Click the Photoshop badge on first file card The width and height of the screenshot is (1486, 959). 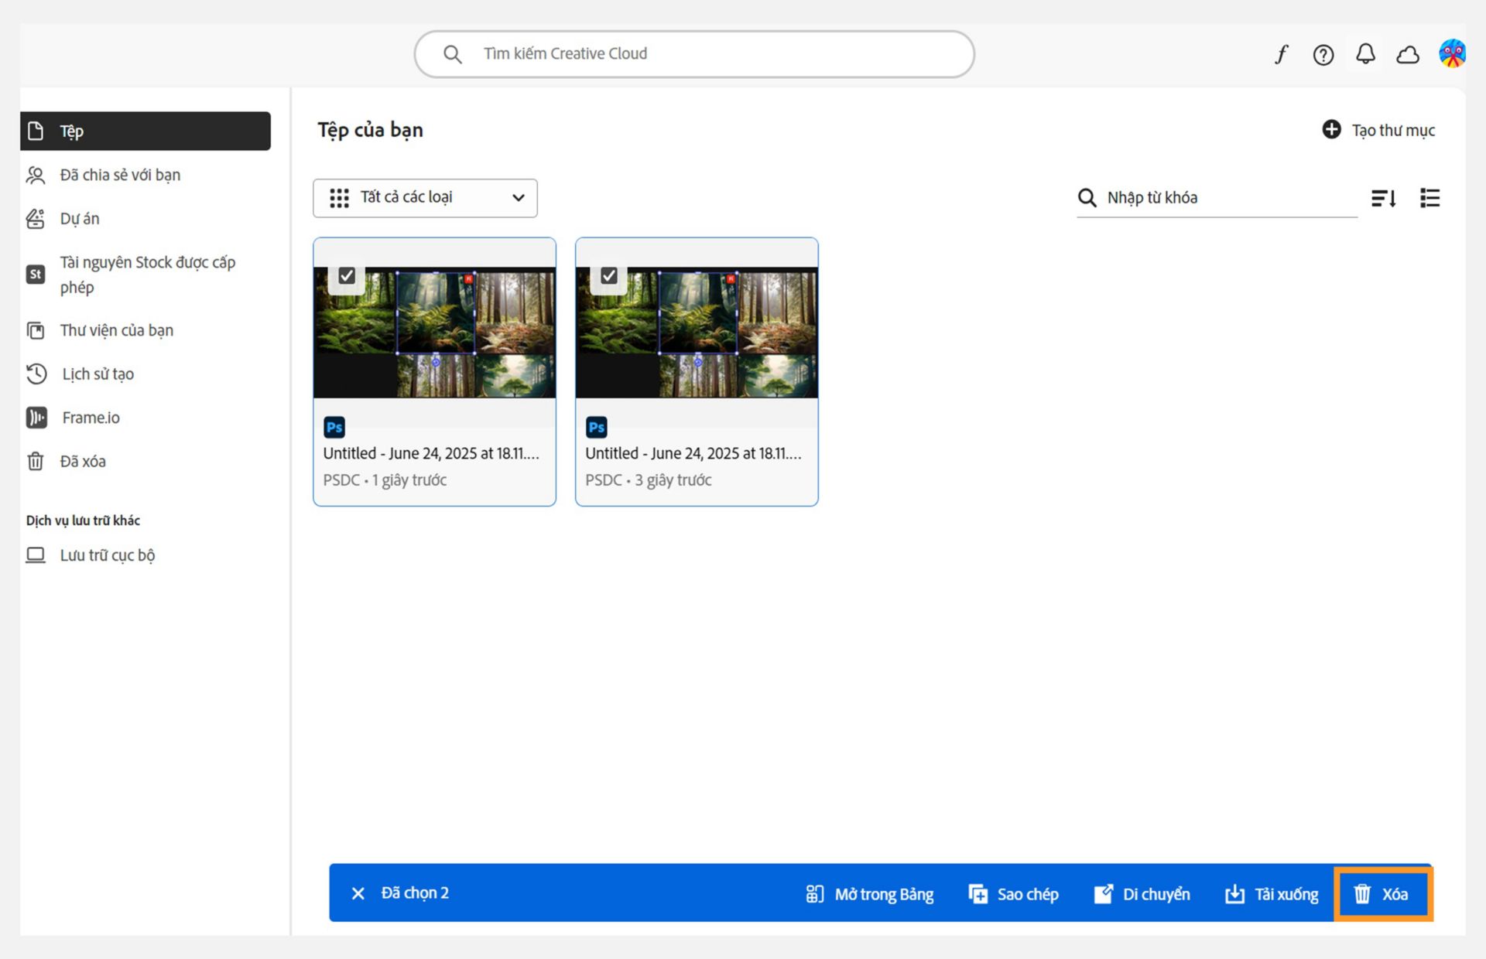point(334,427)
